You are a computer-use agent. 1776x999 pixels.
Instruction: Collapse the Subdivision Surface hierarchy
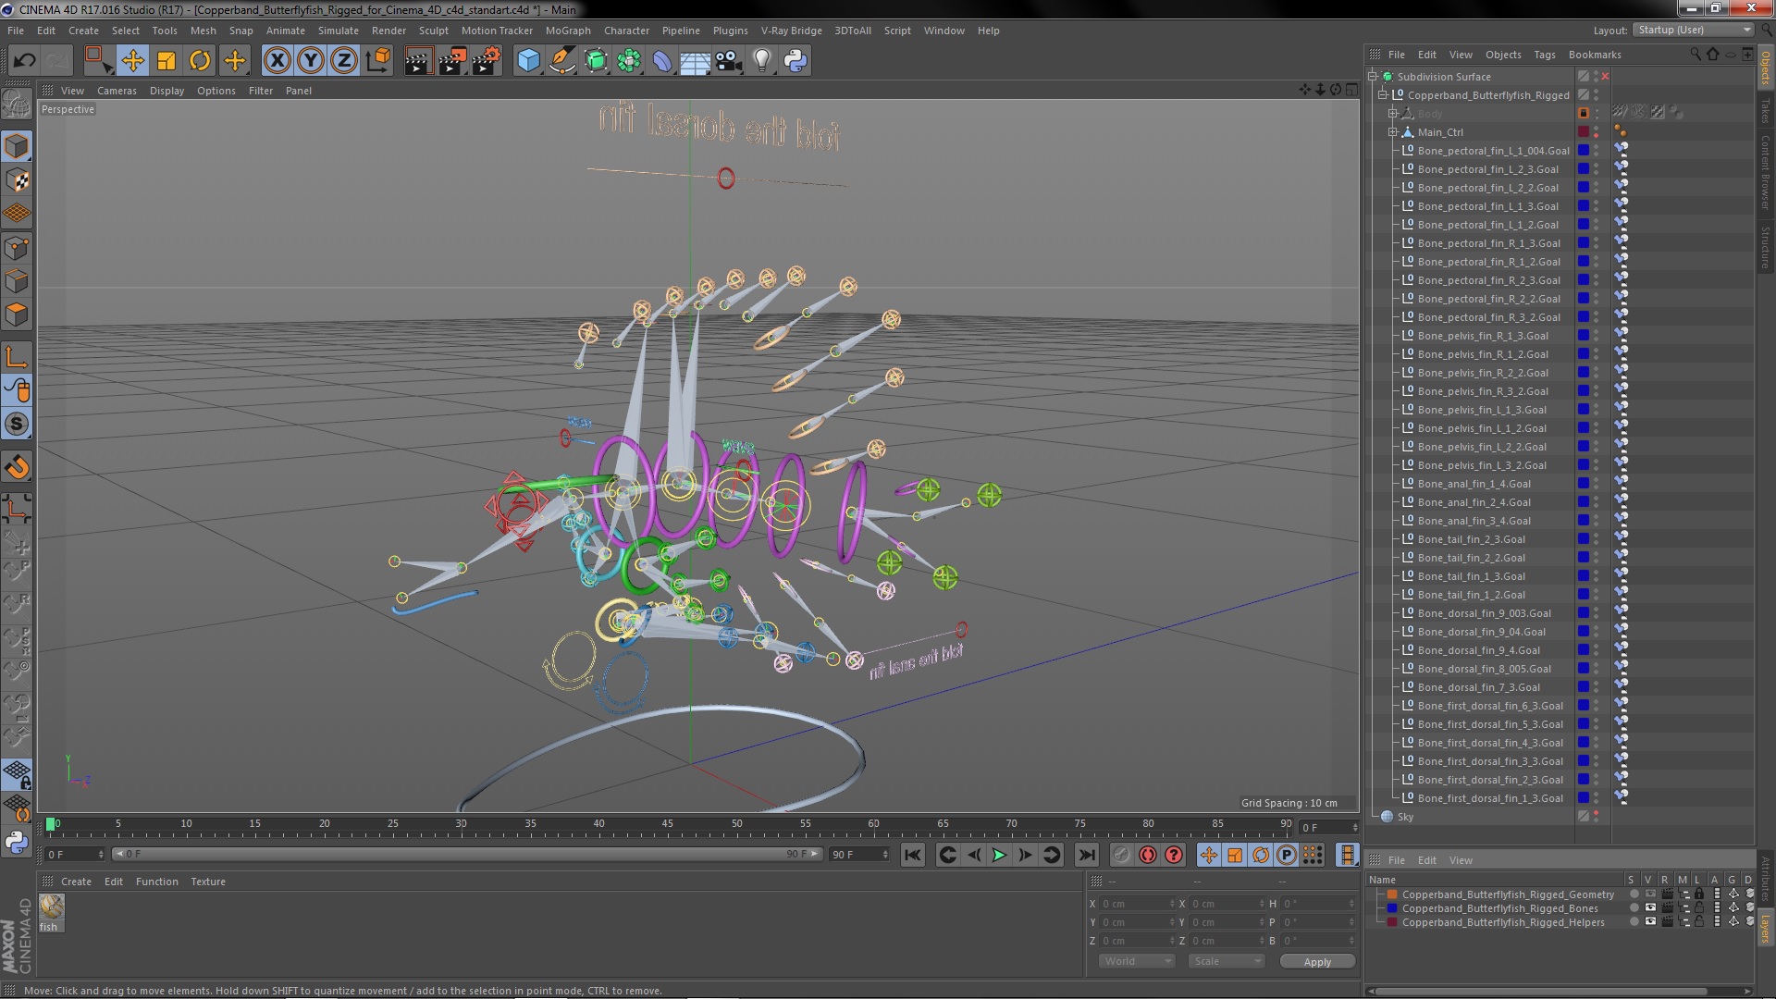point(1374,77)
